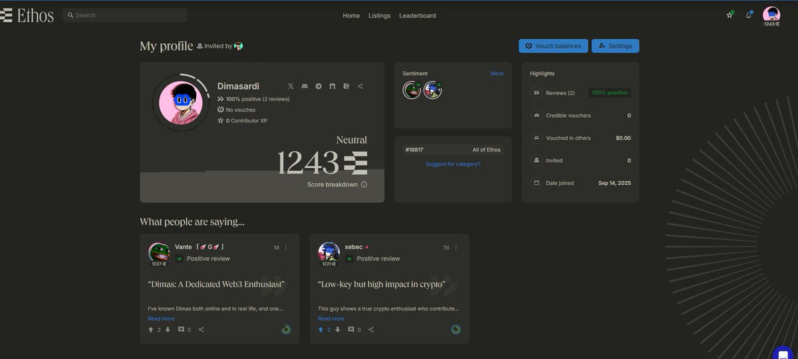Click the second avatar in Sentiment panel
Viewport: 798px width, 359px height.
point(433,90)
